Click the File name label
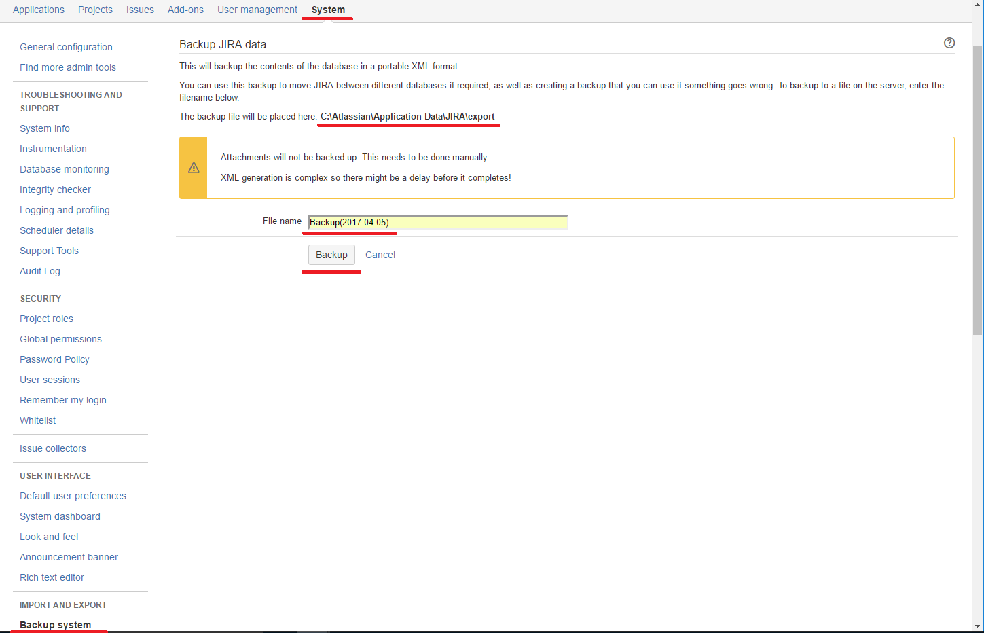The width and height of the screenshot is (984, 633). (x=282, y=221)
